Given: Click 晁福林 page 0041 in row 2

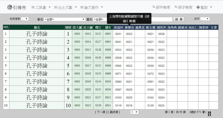Looking at the screenshot, I should point(118,42).
